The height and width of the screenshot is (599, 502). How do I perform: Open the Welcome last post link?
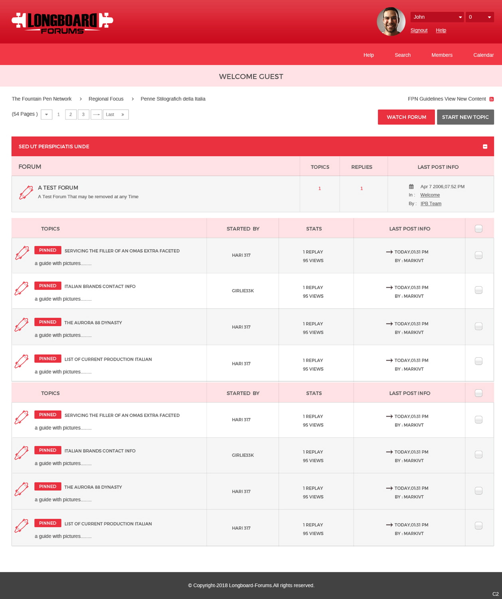pos(430,195)
